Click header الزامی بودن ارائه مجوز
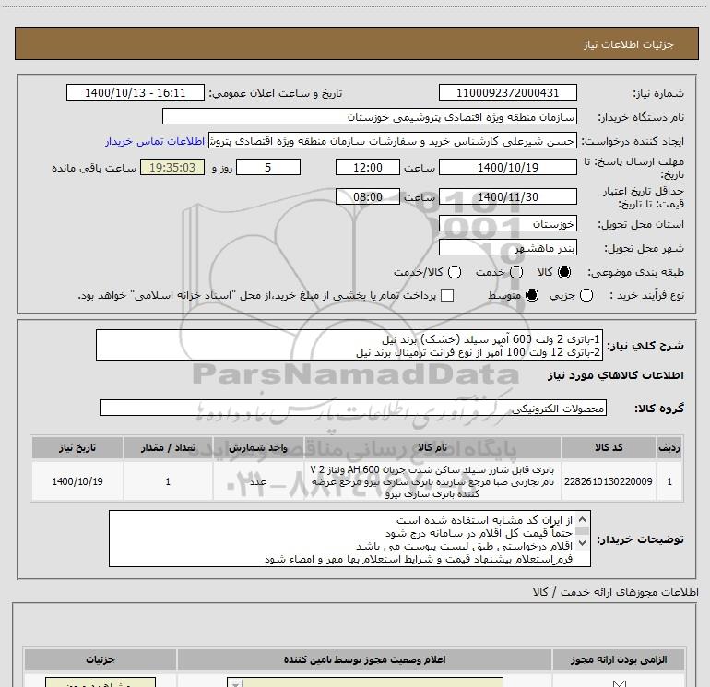 tap(619, 659)
